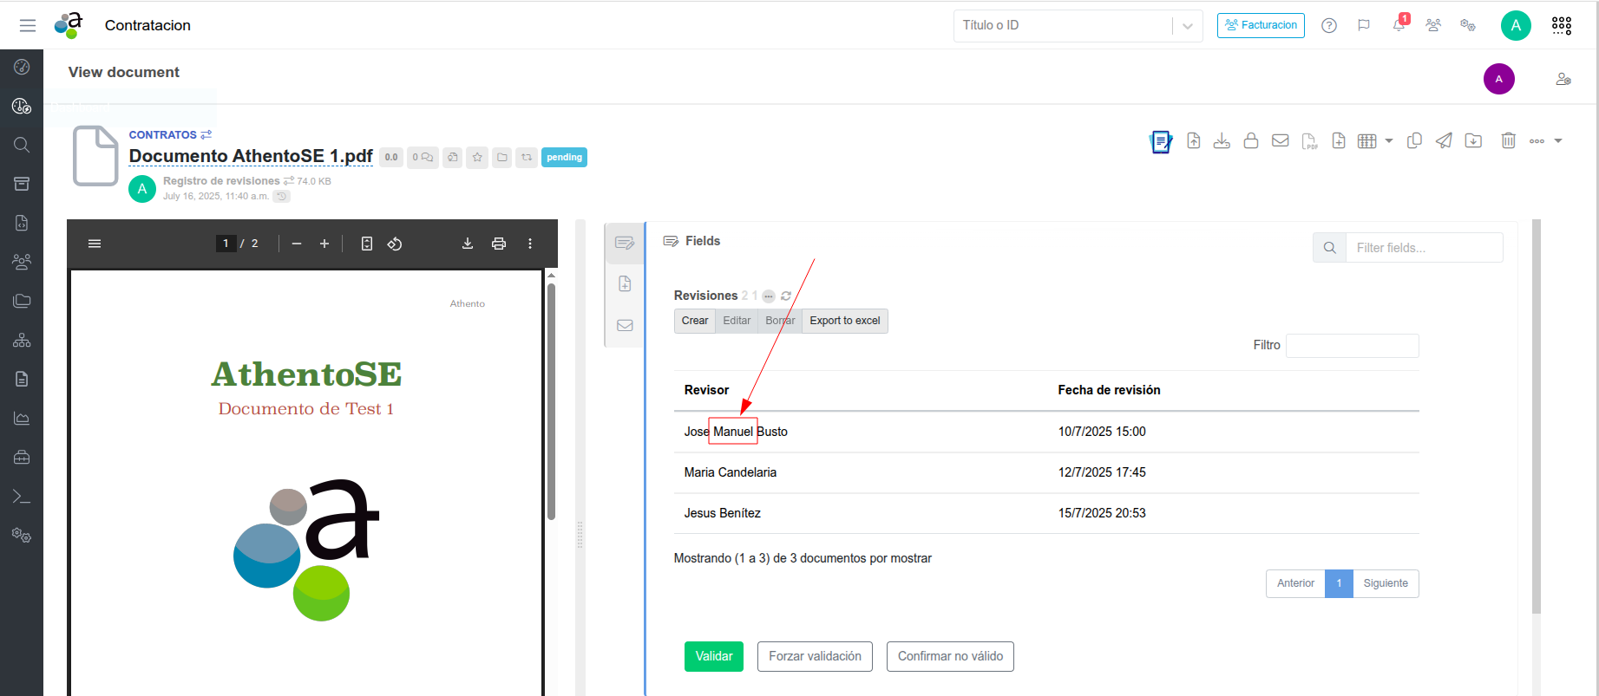Image resolution: width=1599 pixels, height=696 pixels.
Task: Click into the Filter fields search box
Action: point(1423,248)
